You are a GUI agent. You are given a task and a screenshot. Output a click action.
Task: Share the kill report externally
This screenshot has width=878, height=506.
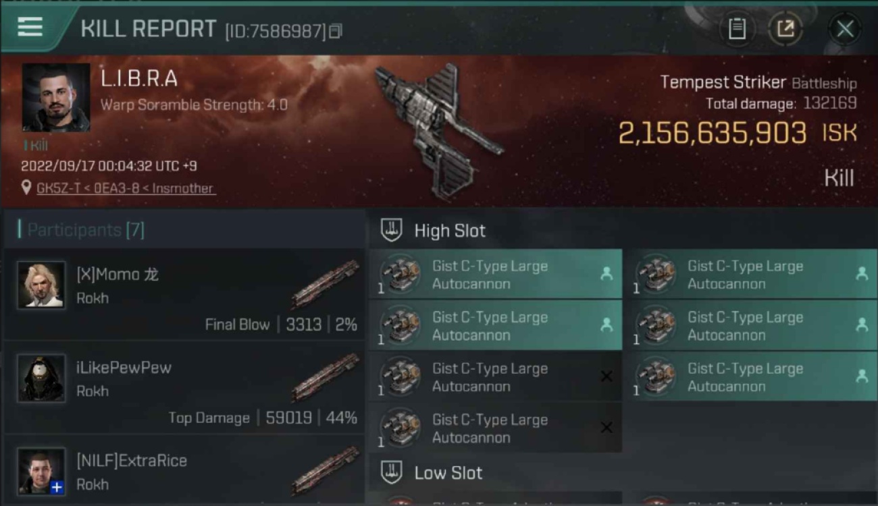(785, 29)
